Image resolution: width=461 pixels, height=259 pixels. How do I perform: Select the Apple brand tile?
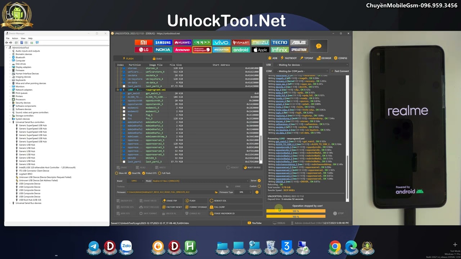(260, 50)
